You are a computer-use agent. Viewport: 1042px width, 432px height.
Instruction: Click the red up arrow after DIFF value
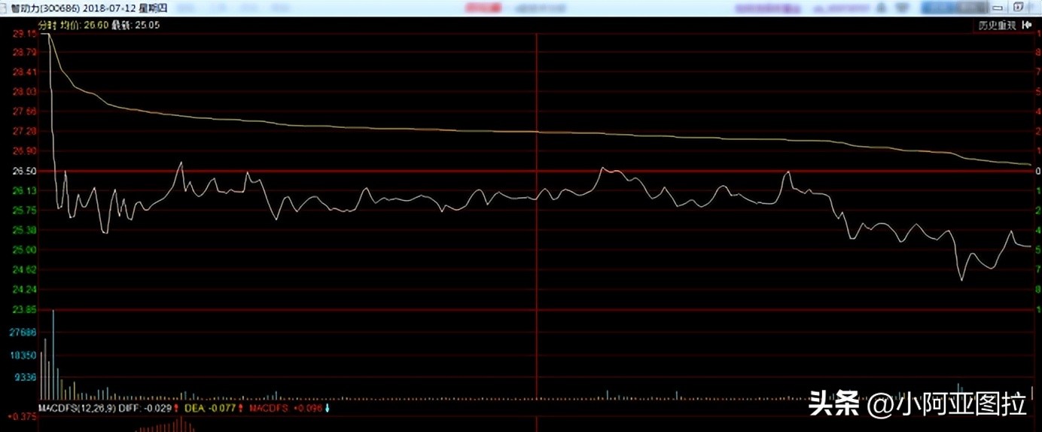tap(175, 408)
